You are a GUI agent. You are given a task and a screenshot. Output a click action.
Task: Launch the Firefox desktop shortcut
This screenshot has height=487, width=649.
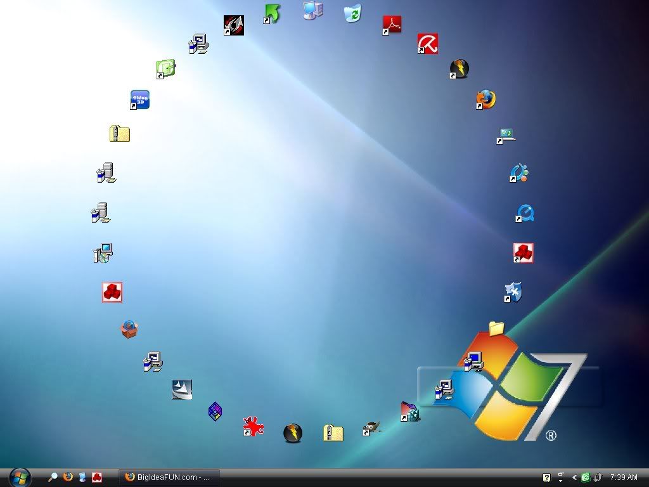[x=485, y=100]
